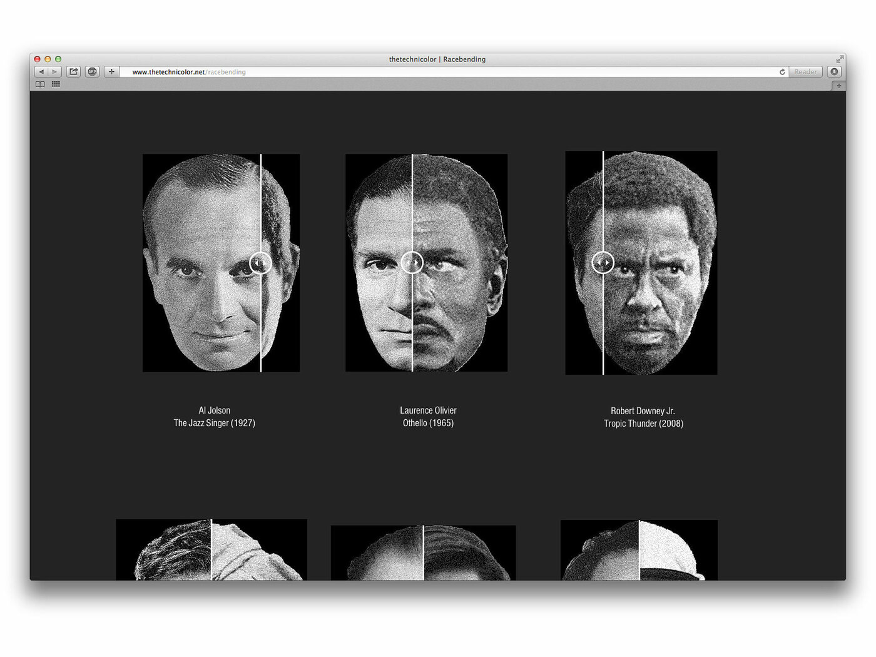Viewport: 876px width, 657px height.
Task: Click the green zoom window button
Action: tap(58, 59)
